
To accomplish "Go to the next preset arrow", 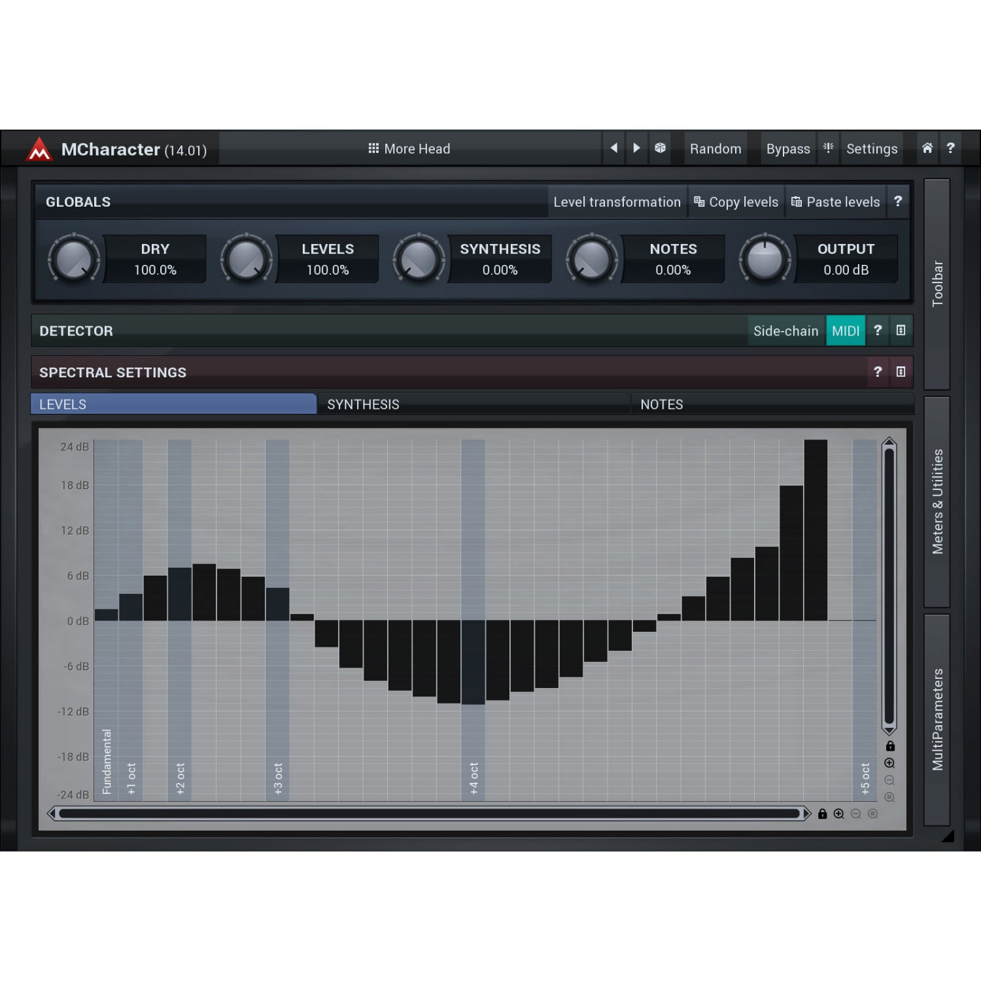I will tap(636, 148).
